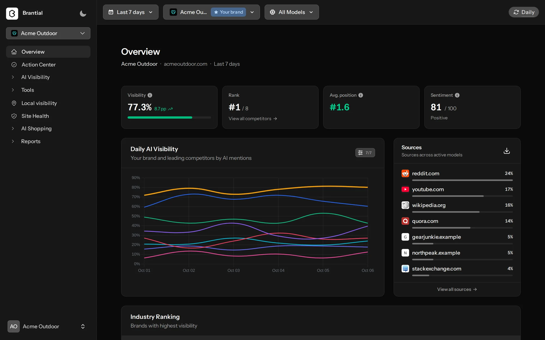Open View all competitors link

(253, 119)
